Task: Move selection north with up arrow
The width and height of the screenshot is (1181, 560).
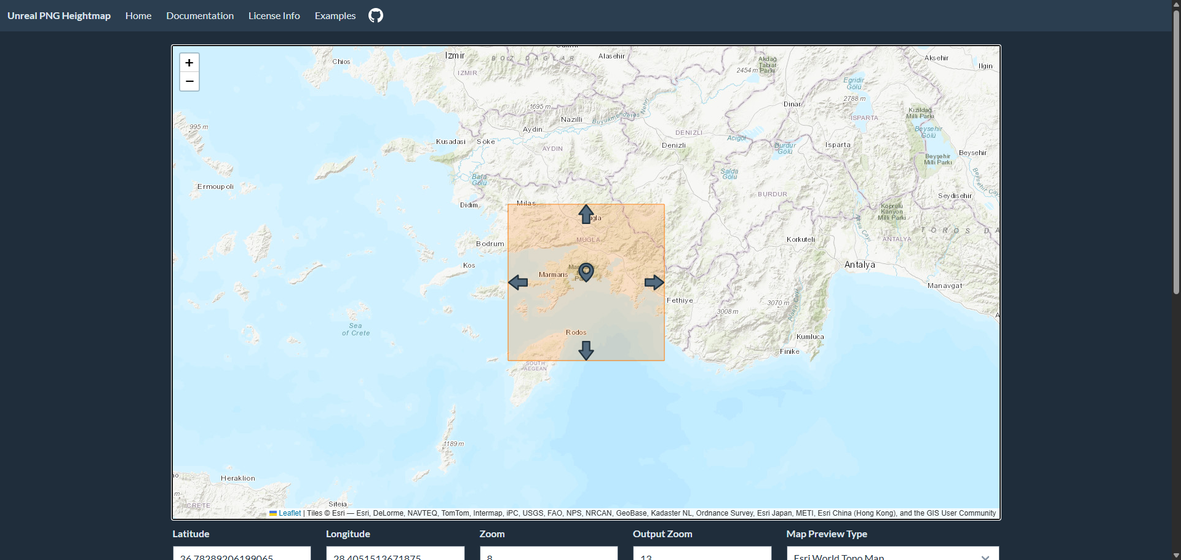Action: click(x=586, y=214)
